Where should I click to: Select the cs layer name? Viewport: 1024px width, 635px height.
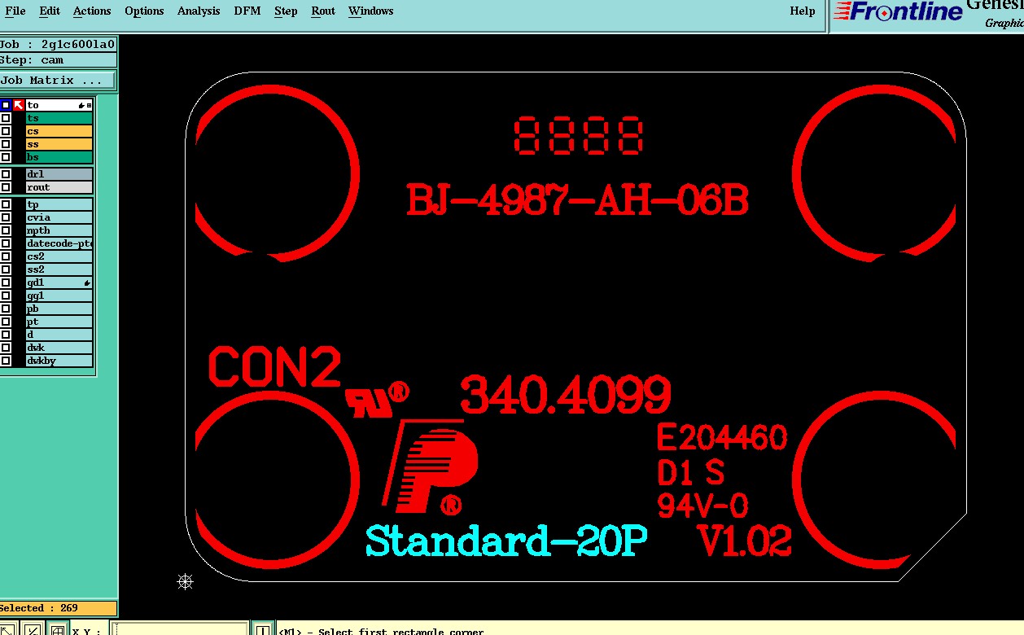[59, 131]
